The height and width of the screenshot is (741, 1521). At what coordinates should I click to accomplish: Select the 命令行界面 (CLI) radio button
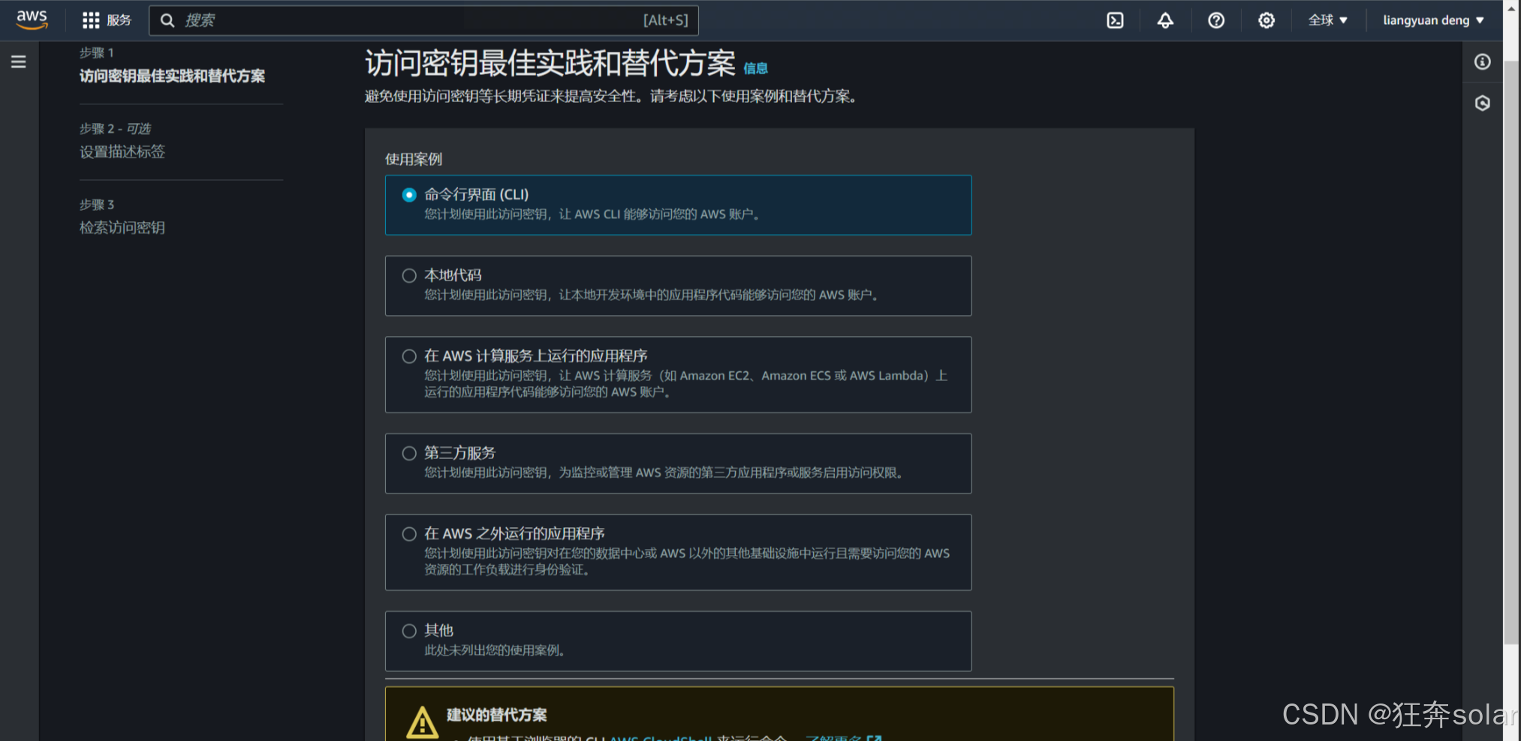(409, 195)
